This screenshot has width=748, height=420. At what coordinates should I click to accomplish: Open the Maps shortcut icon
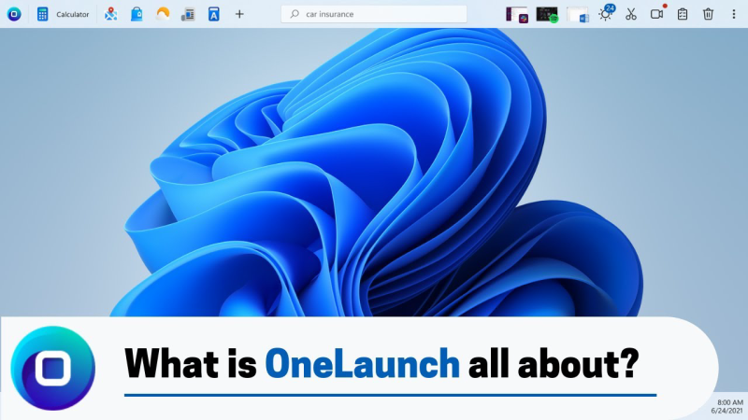[x=110, y=14]
